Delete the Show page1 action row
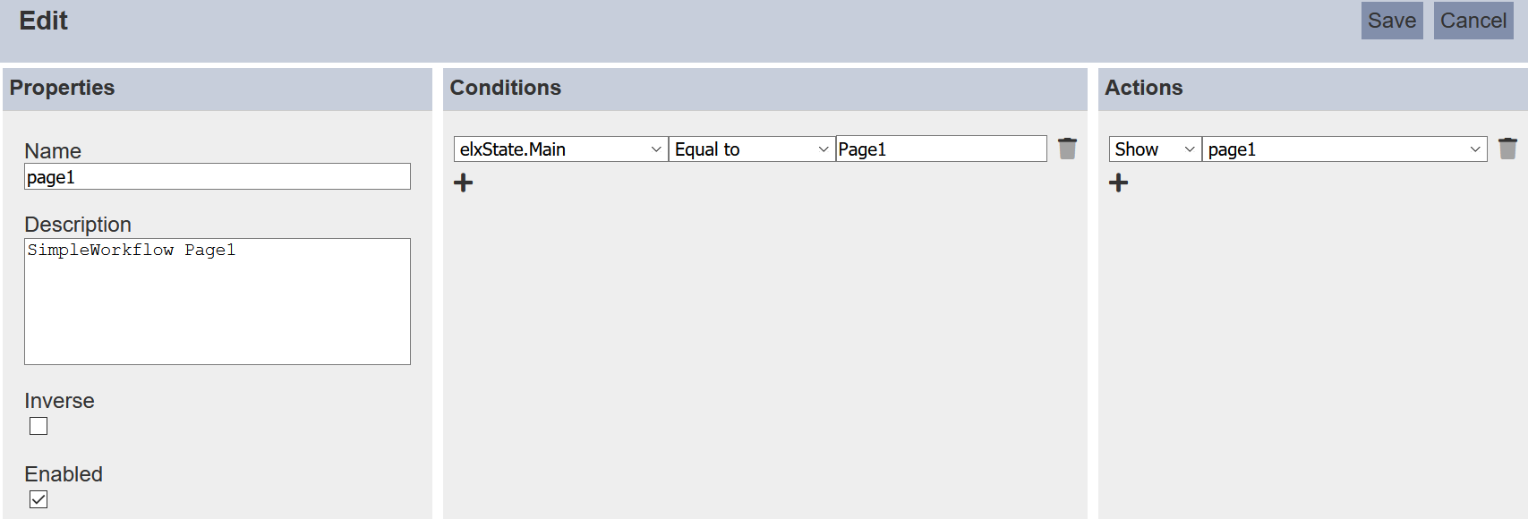Image resolution: width=1528 pixels, height=519 pixels. (x=1507, y=149)
